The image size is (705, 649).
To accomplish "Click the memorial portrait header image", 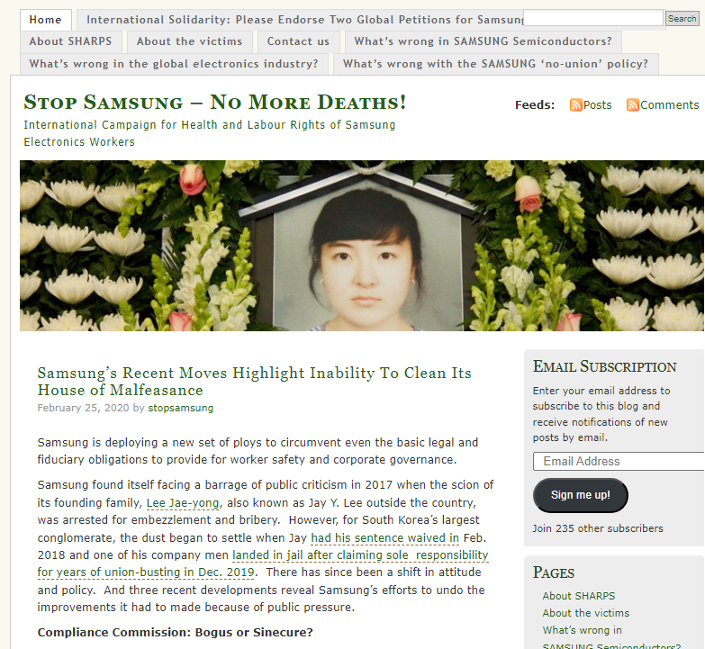I will (x=361, y=246).
